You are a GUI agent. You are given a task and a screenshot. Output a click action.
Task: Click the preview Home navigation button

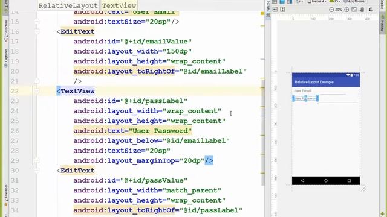click(326, 181)
